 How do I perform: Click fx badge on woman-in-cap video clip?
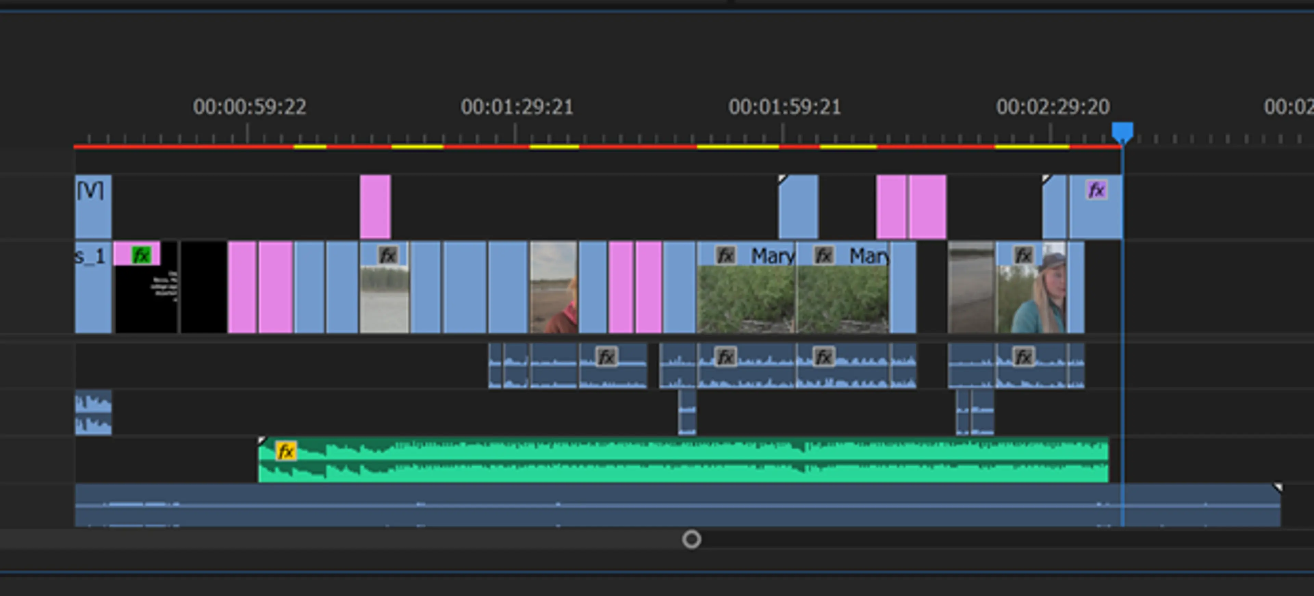click(x=1023, y=255)
